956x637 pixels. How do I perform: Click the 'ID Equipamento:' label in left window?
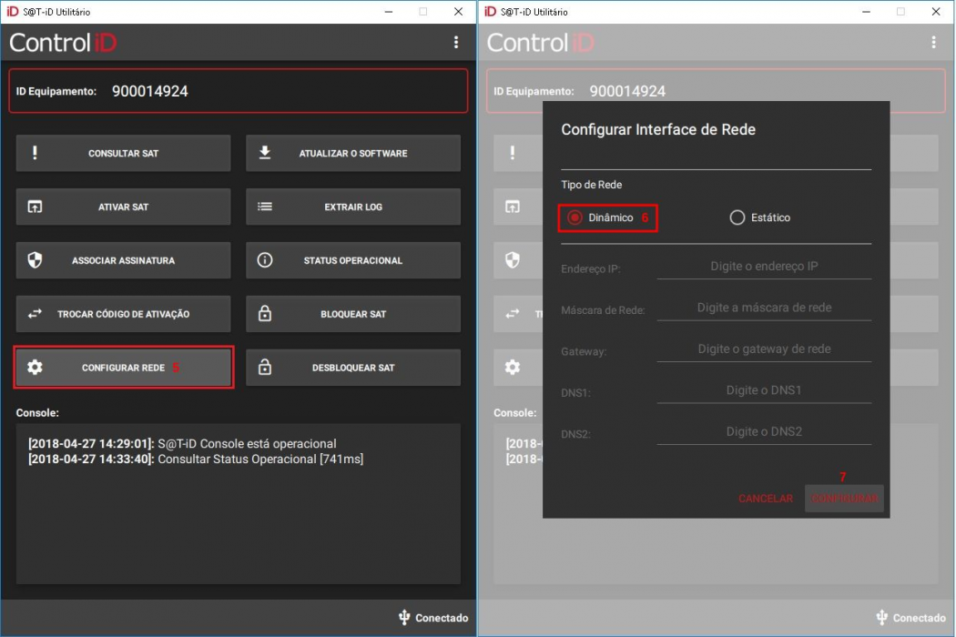(56, 91)
